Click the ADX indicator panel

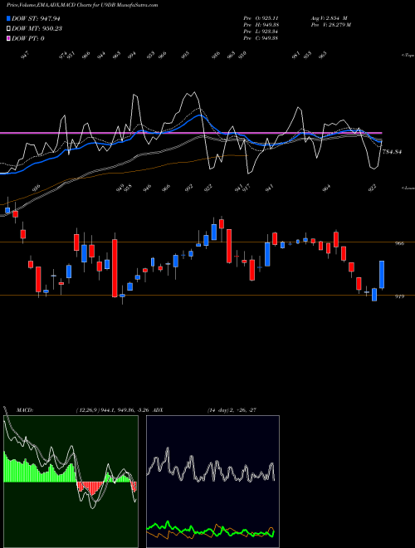tap(212, 482)
